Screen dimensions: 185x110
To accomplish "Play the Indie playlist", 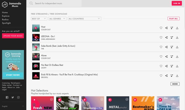I will click(x=60, y=100).
